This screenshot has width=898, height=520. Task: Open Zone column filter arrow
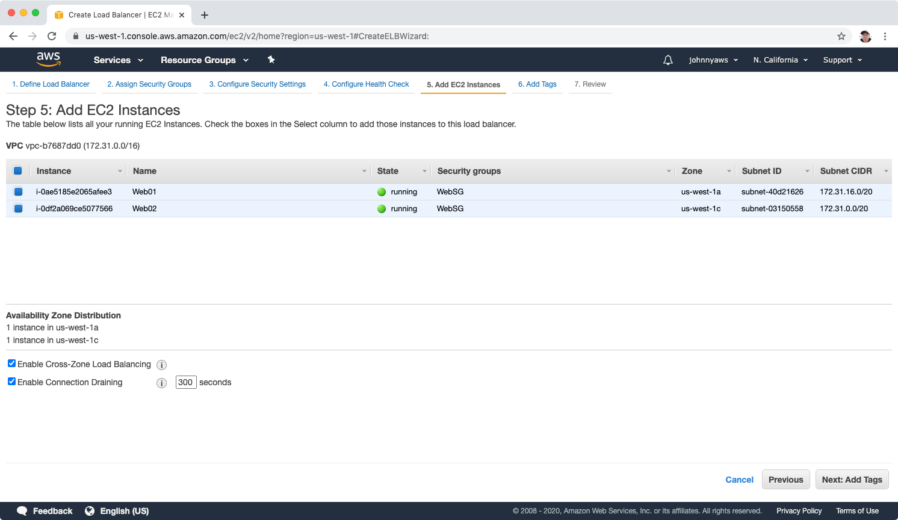coord(729,172)
